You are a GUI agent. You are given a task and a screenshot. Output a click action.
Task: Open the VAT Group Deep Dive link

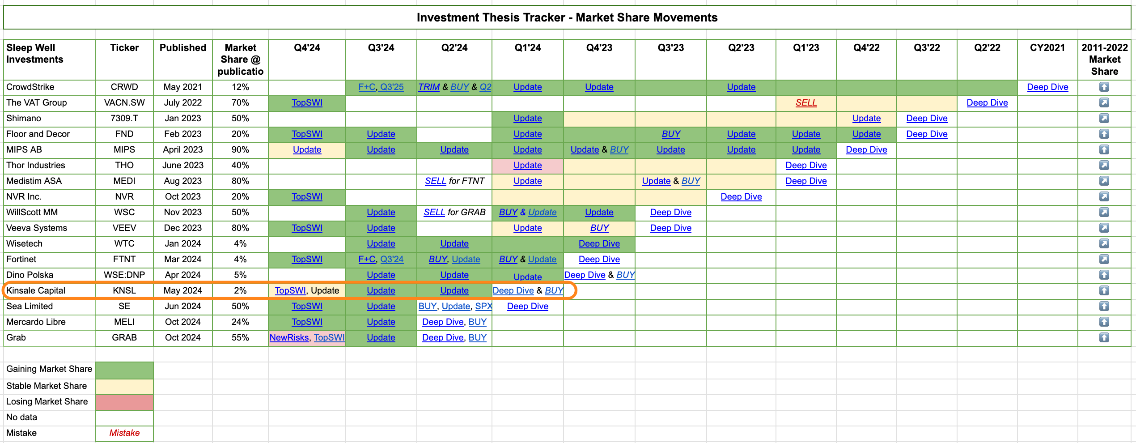tap(987, 103)
